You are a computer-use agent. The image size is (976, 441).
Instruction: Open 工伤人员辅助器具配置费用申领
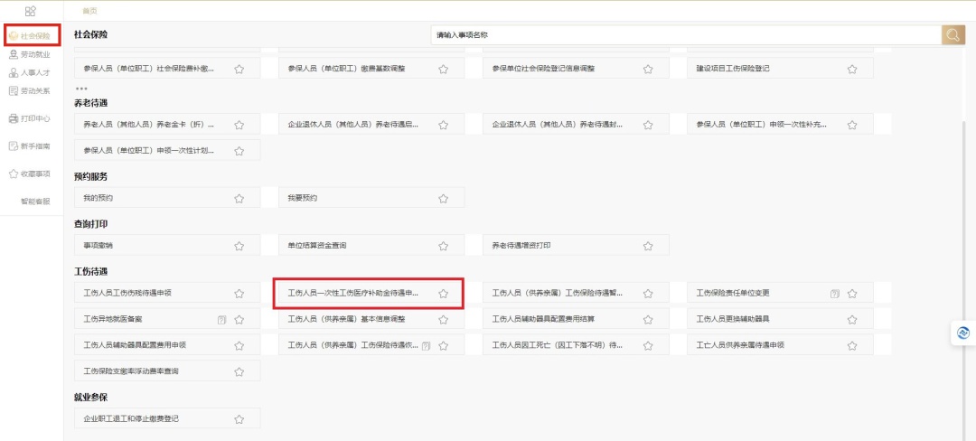click(x=167, y=345)
